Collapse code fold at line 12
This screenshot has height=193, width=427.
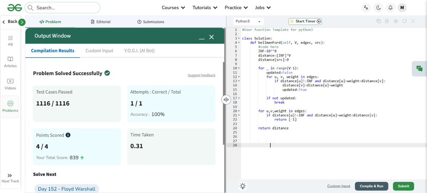click(239, 77)
